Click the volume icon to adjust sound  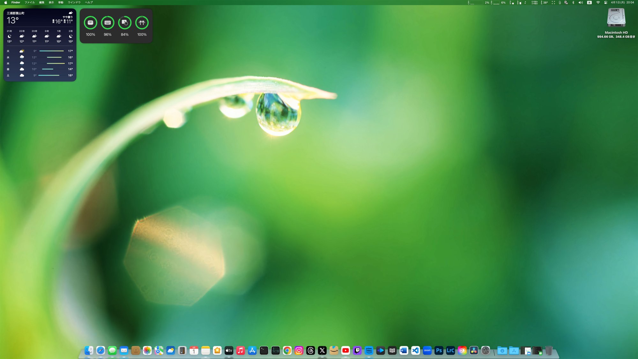pyautogui.click(x=580, y=2)
